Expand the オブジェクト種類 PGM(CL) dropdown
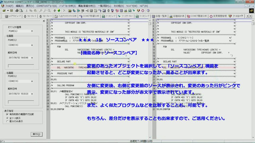255x143 pixels. [x=32, y=31]
